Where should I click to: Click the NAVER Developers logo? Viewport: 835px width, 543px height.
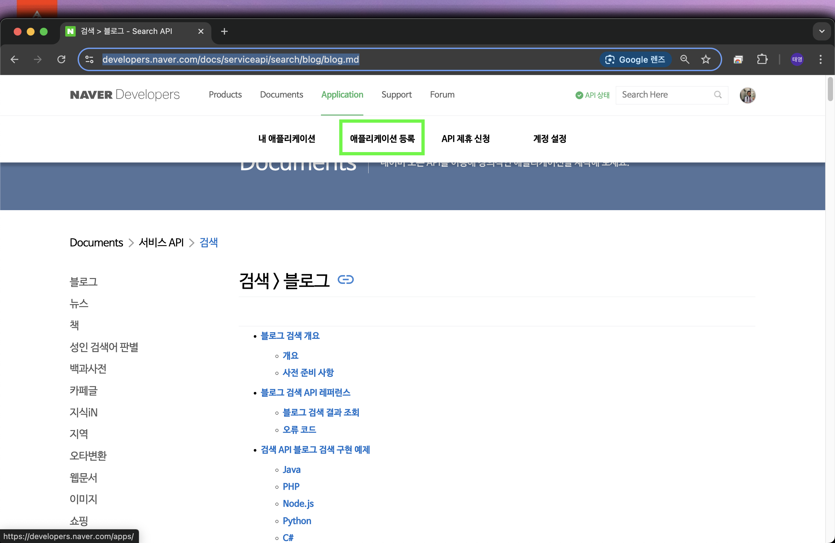point(125,95)
